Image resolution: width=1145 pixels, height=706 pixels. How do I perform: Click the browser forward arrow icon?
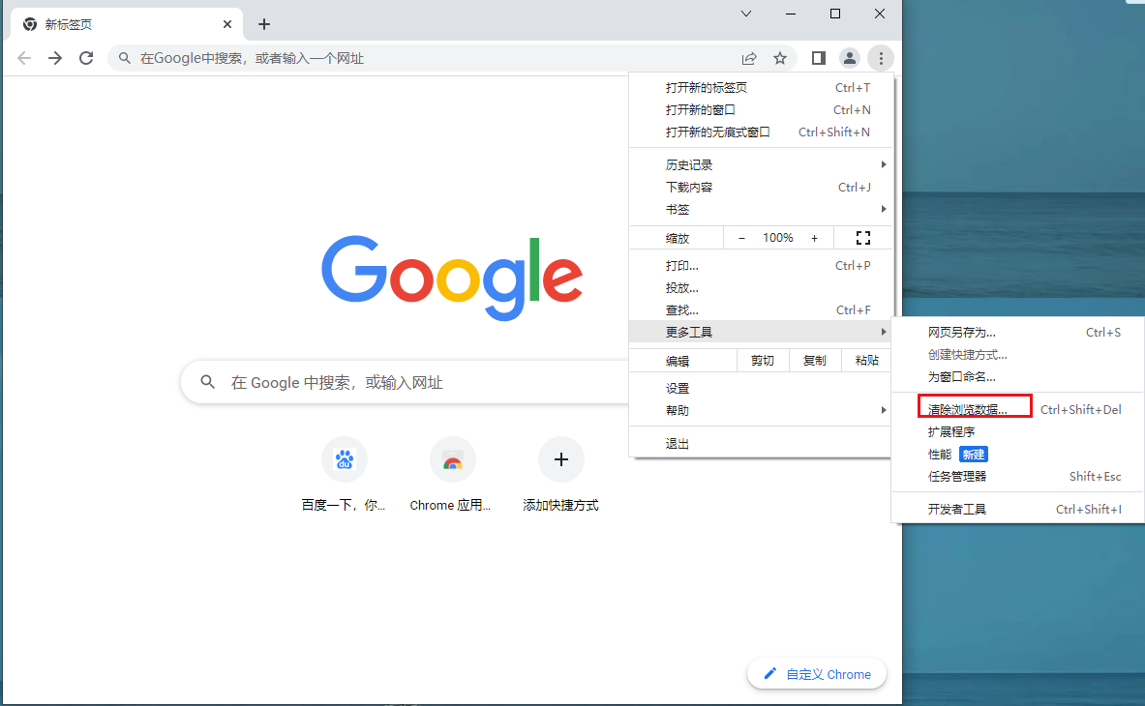coord(55,58)
